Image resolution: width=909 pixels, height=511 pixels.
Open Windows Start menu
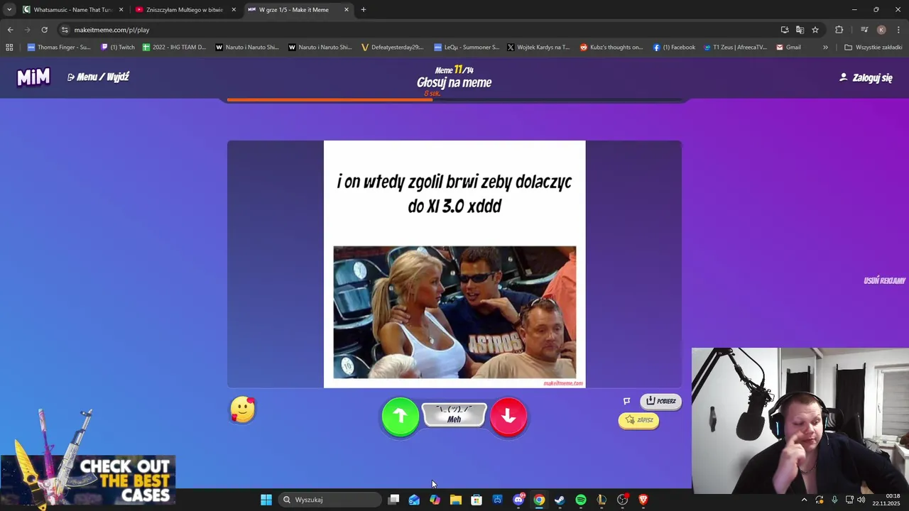[x=266, y=500]
